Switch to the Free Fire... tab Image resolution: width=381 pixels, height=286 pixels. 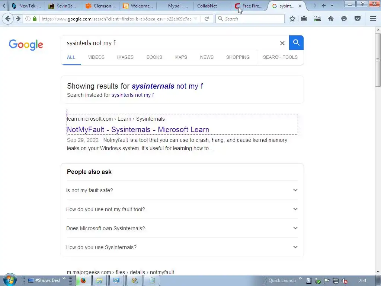click(x=249, y=6)
